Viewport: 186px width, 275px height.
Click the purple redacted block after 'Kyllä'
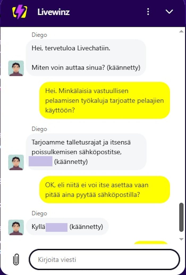coord(57,227)
